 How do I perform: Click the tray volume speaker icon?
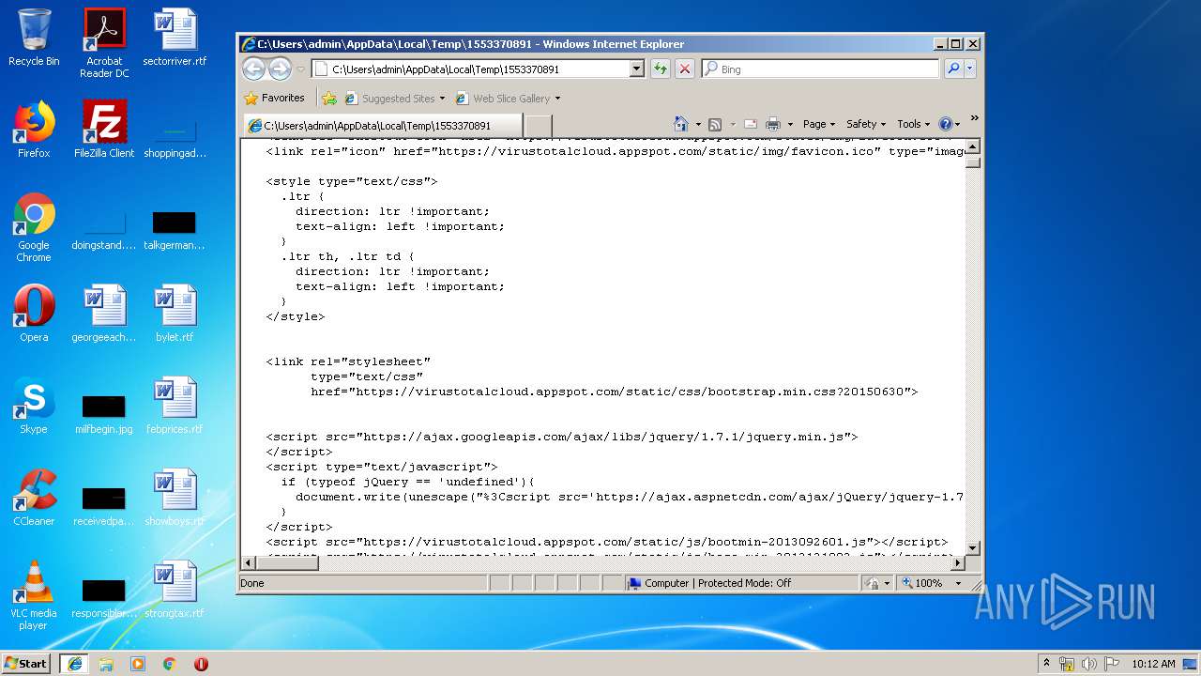coord(1090,663)
